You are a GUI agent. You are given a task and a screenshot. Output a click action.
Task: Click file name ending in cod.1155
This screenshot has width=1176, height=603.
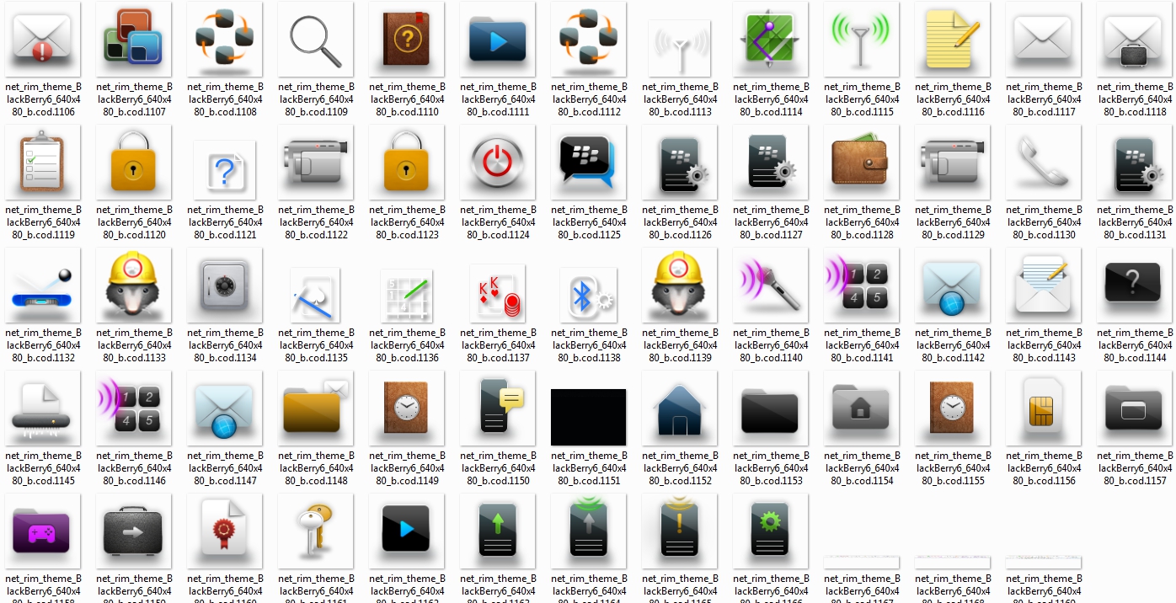point(953,468)
